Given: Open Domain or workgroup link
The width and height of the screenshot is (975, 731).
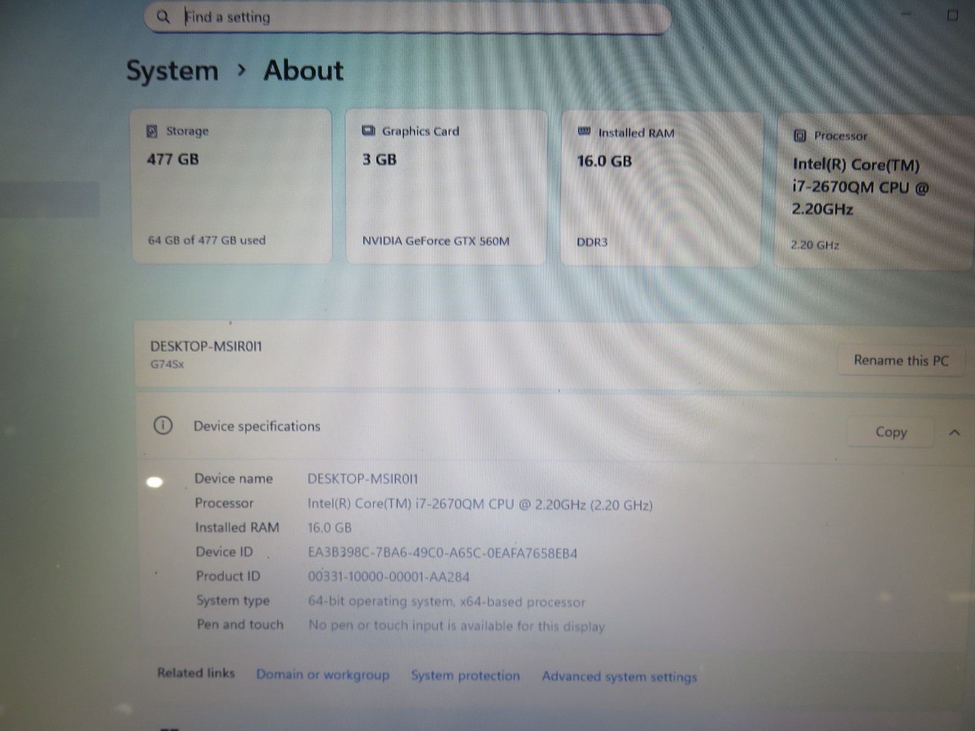Looking at the screenshot, I should tap(322, 675).
